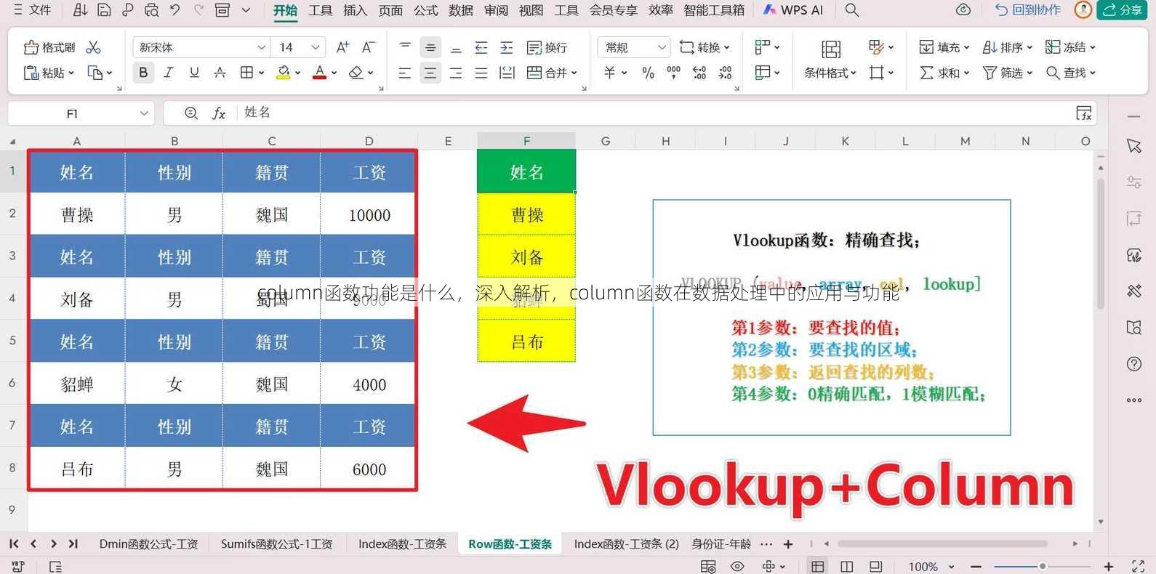Apply Format Painter (格式刷)
The height and width of the screenshot is (574, 1156).
[x=49, y=47]
